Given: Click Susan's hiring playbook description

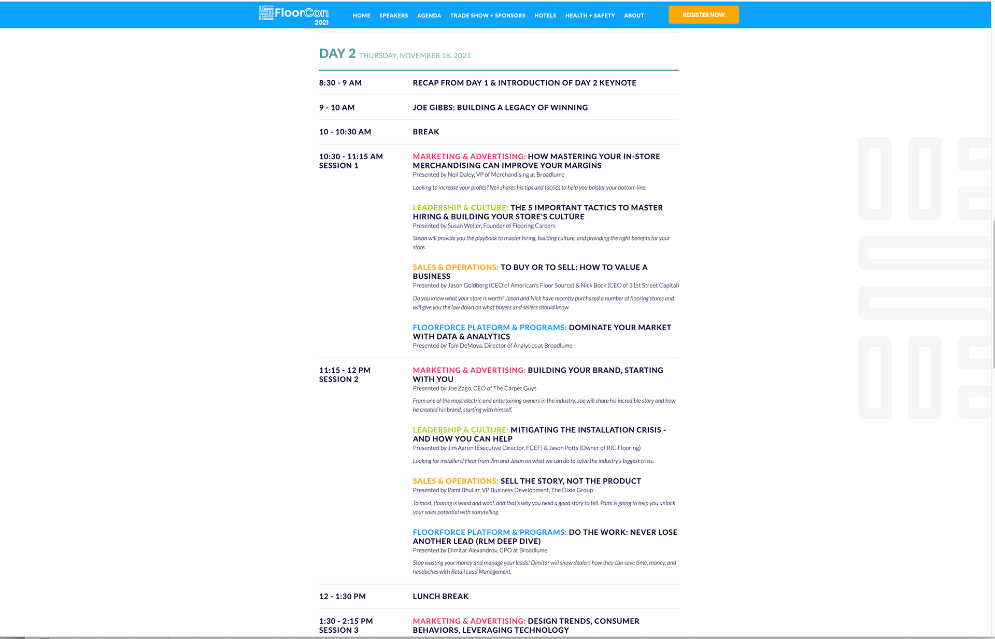Looking at the screenshot, I should 541,243.
